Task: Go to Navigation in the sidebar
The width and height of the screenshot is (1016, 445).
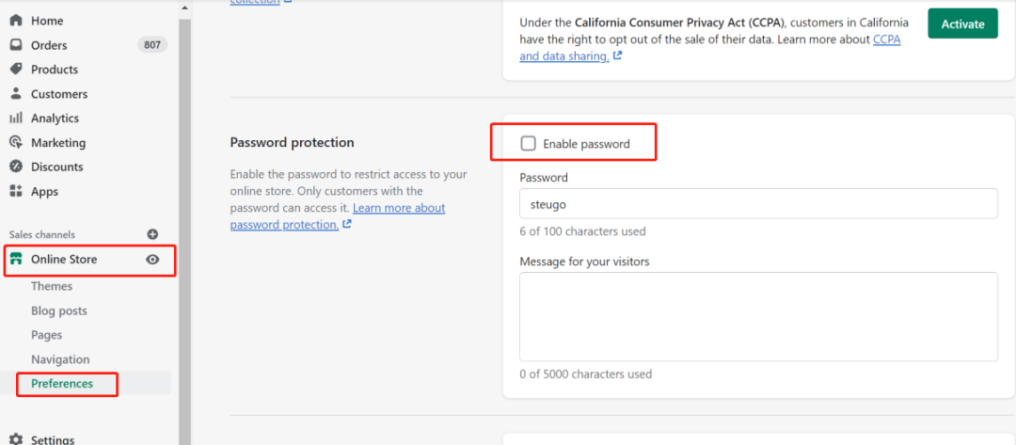Action: coord(60,359)
